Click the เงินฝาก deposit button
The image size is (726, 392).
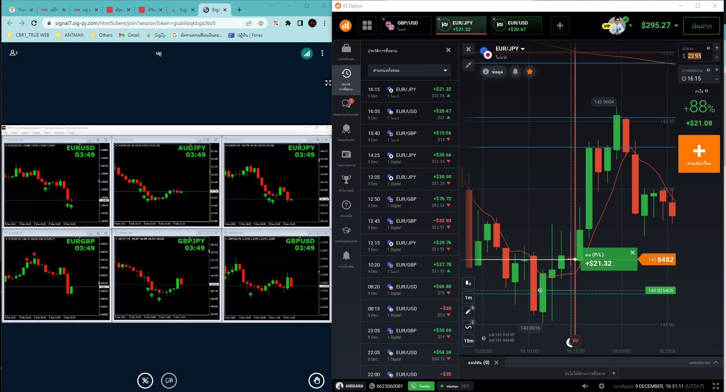[701, 25]
